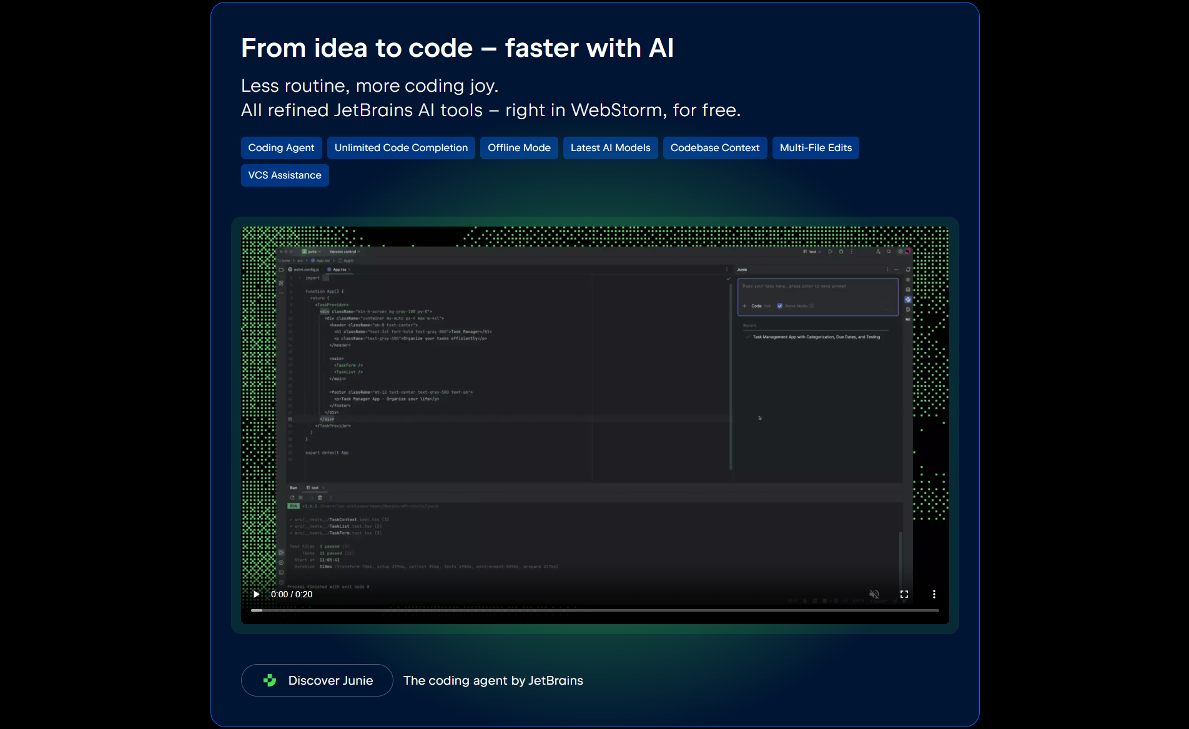Select the App.tsx editor tab

coord(339,270)
